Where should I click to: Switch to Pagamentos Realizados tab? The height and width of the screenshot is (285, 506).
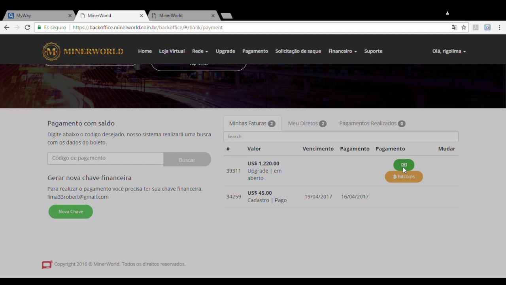tap(372, 123)
